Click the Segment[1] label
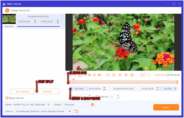Screen dimensions: 184x118 pos(9,26)
